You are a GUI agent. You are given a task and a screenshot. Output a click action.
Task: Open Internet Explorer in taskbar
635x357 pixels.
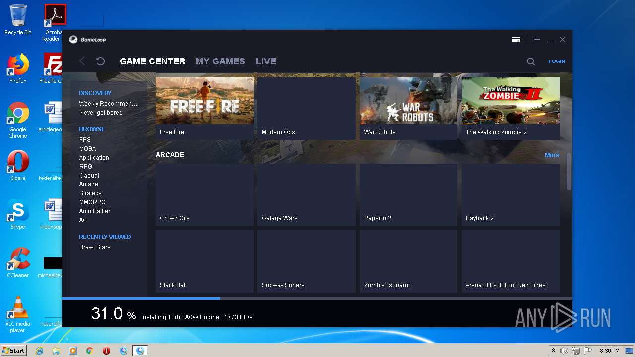coord(40,351)
